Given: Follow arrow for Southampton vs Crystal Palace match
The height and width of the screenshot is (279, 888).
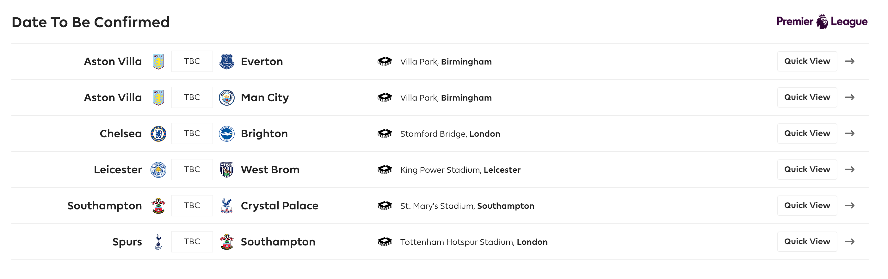Looking at the screenshot, I should (x=849, y=206).
